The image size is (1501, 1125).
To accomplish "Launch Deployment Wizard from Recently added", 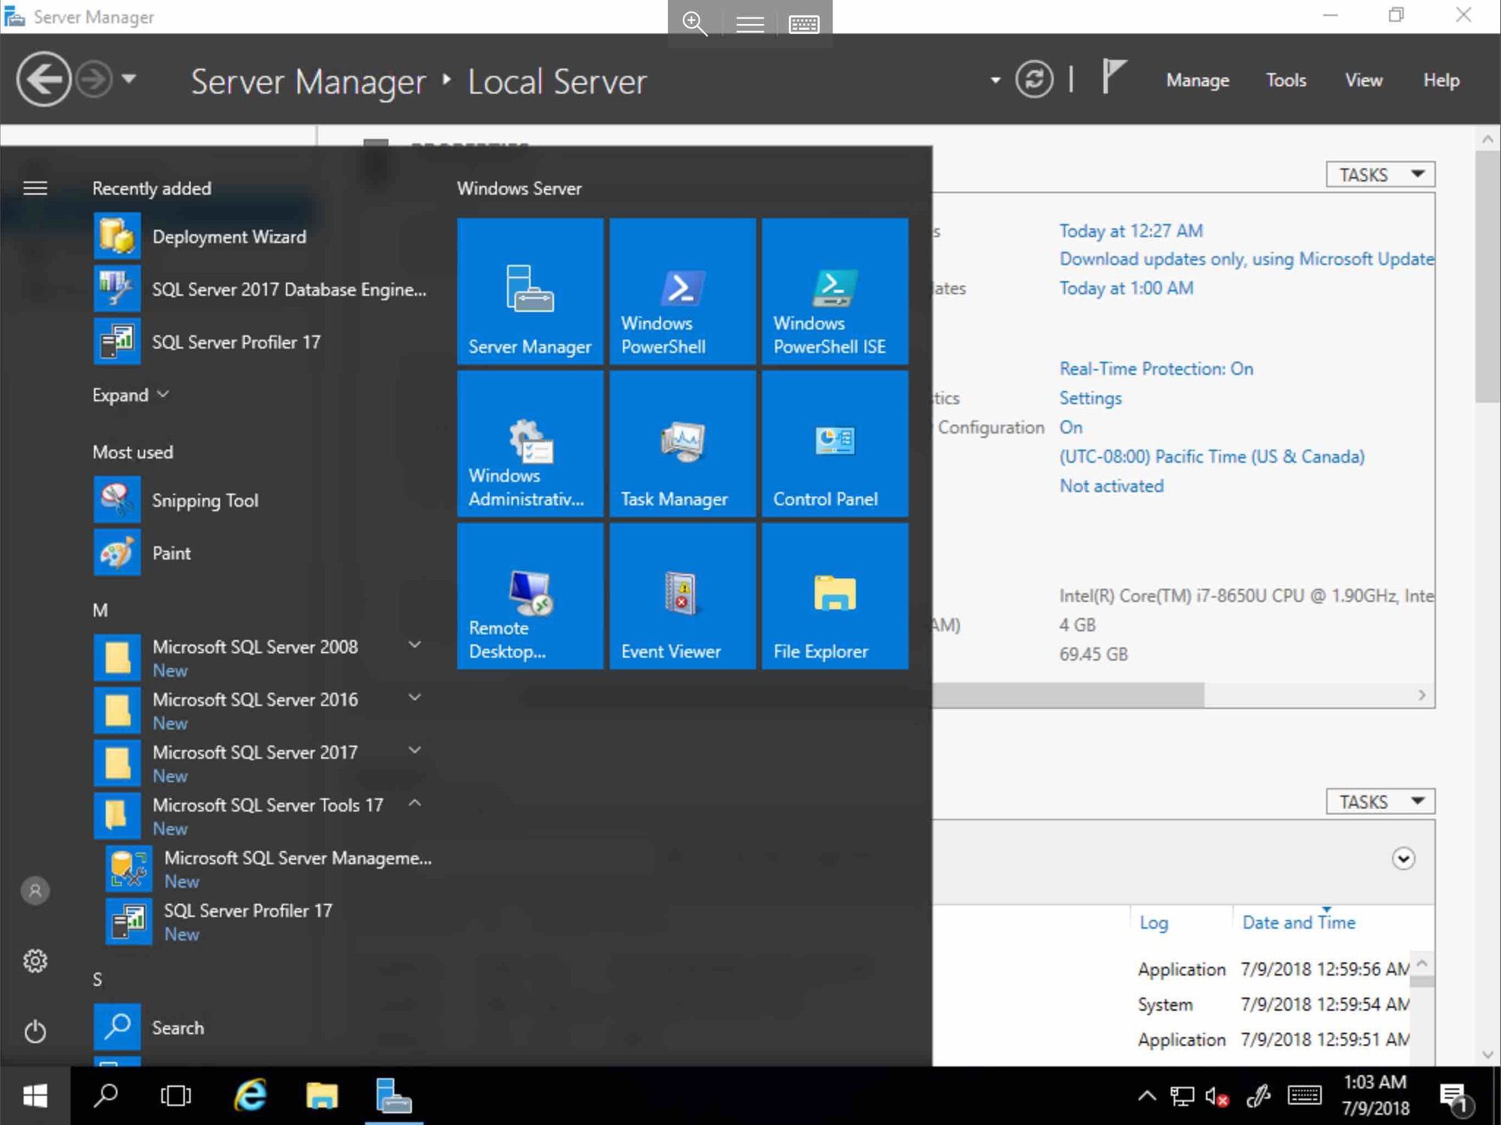I will [x=263, y=236].
